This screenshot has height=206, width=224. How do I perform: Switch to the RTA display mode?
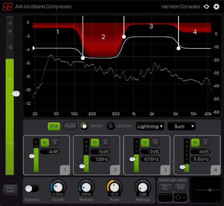[x=54, y=126]
